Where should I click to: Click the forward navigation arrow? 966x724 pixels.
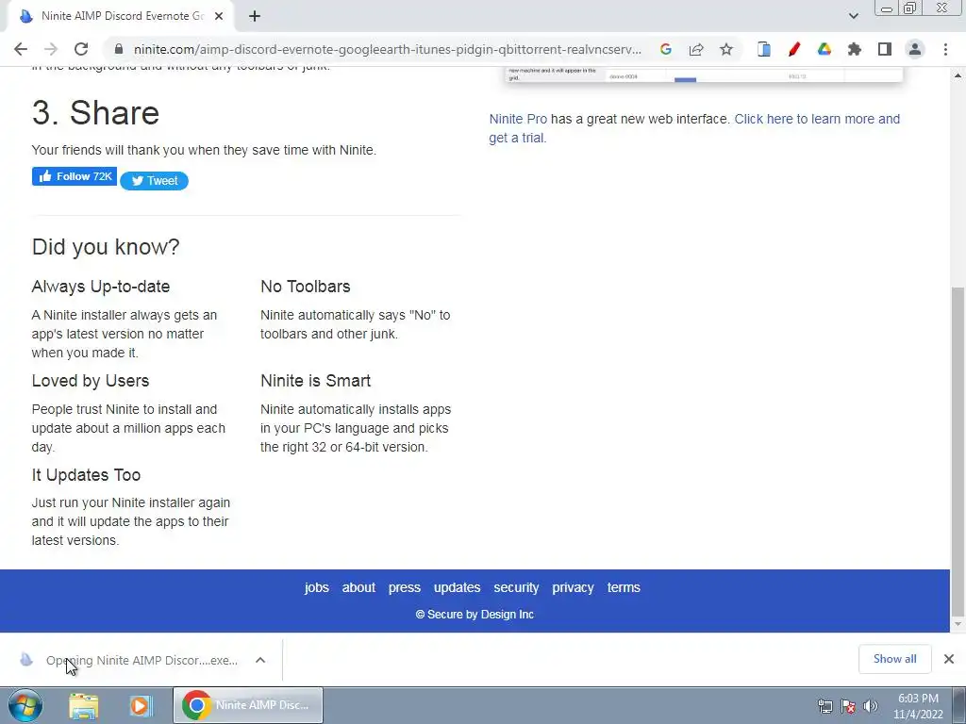tap(51, 49)
